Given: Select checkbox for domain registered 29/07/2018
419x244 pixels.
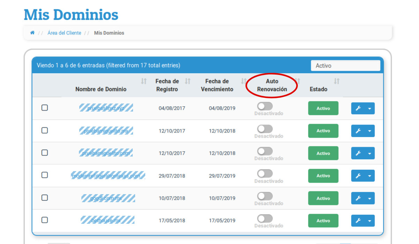Looking at the screenshot, I should point(45,175).
